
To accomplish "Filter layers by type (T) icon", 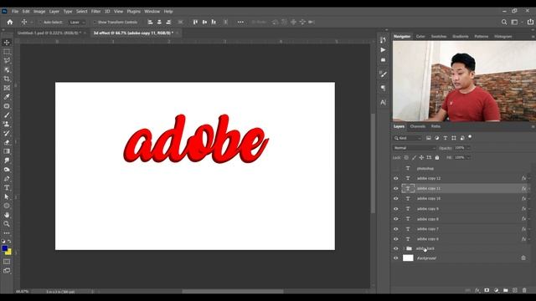I will (445, 138).
